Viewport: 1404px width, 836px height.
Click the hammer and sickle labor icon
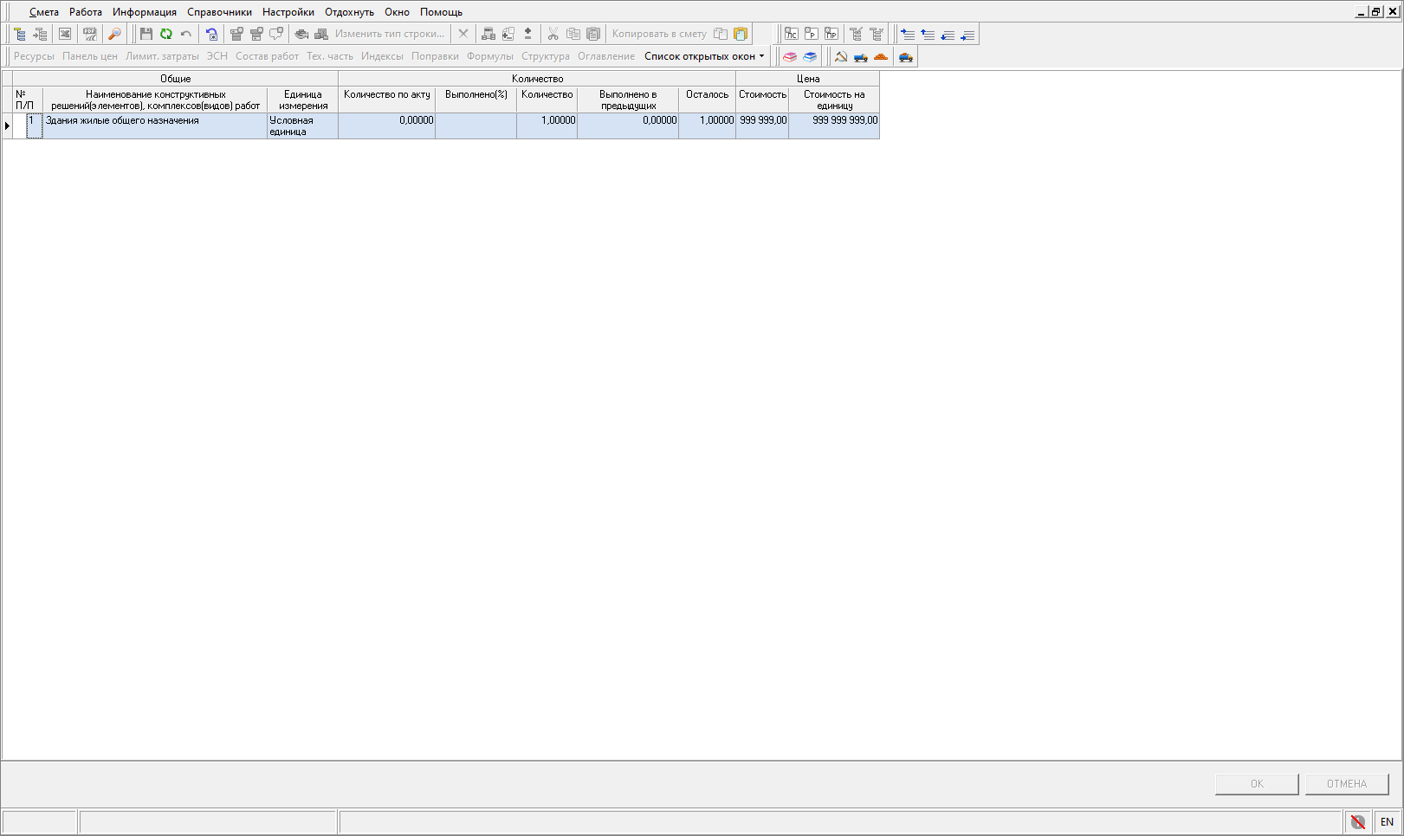point(840,57)
